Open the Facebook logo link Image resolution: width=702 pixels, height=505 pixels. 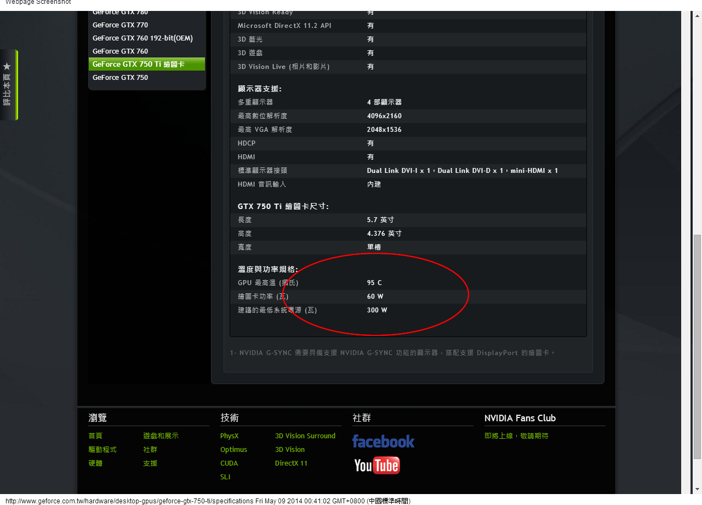click(x=383, y=442)
